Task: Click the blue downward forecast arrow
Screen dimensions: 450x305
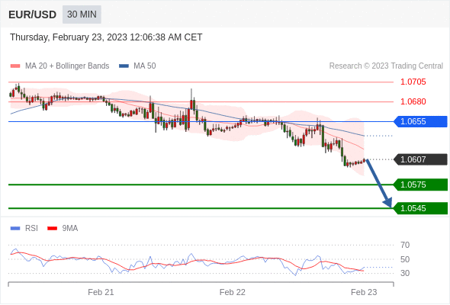Action: coord(379,183)
